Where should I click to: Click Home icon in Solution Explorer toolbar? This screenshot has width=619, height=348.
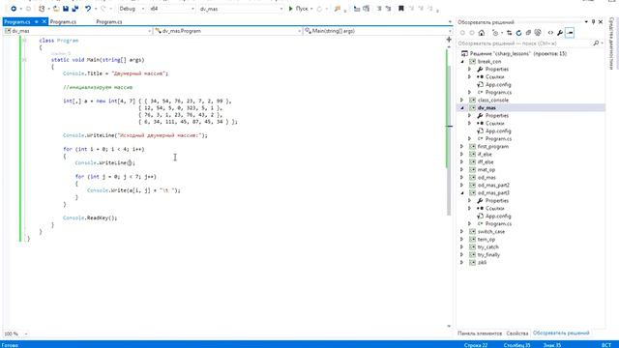pyautogui.click(x=482, y=33)
